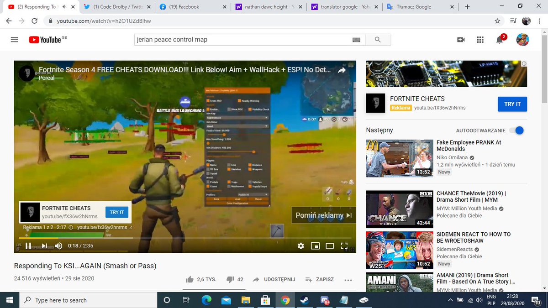The width and height of the screenshot is (548, 308).
Task: Open Steam from the taskbar
Action: pyautogui.click(x=305, y=300)
